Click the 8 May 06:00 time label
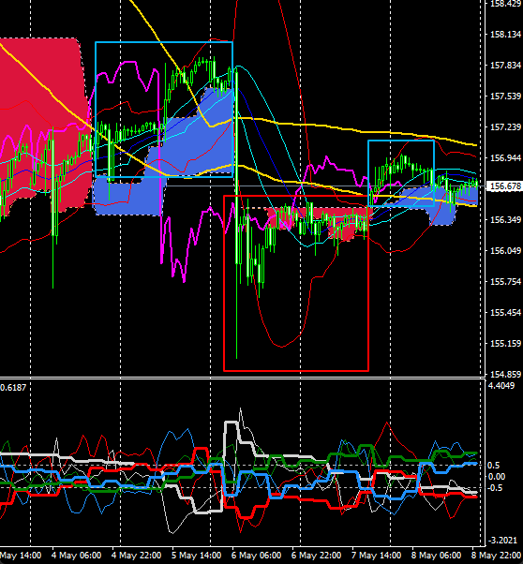 pos(436,556)
